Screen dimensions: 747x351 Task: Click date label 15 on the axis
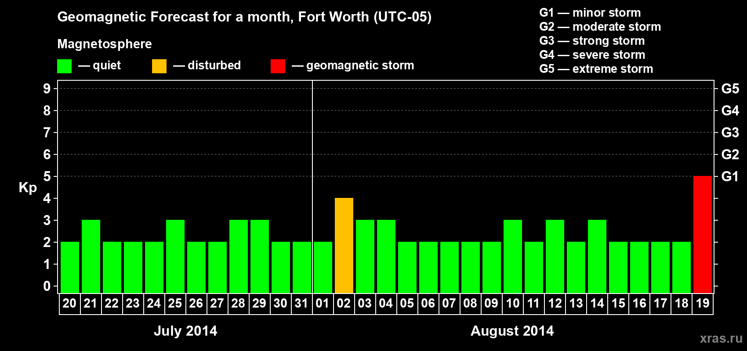click(618, 304)
